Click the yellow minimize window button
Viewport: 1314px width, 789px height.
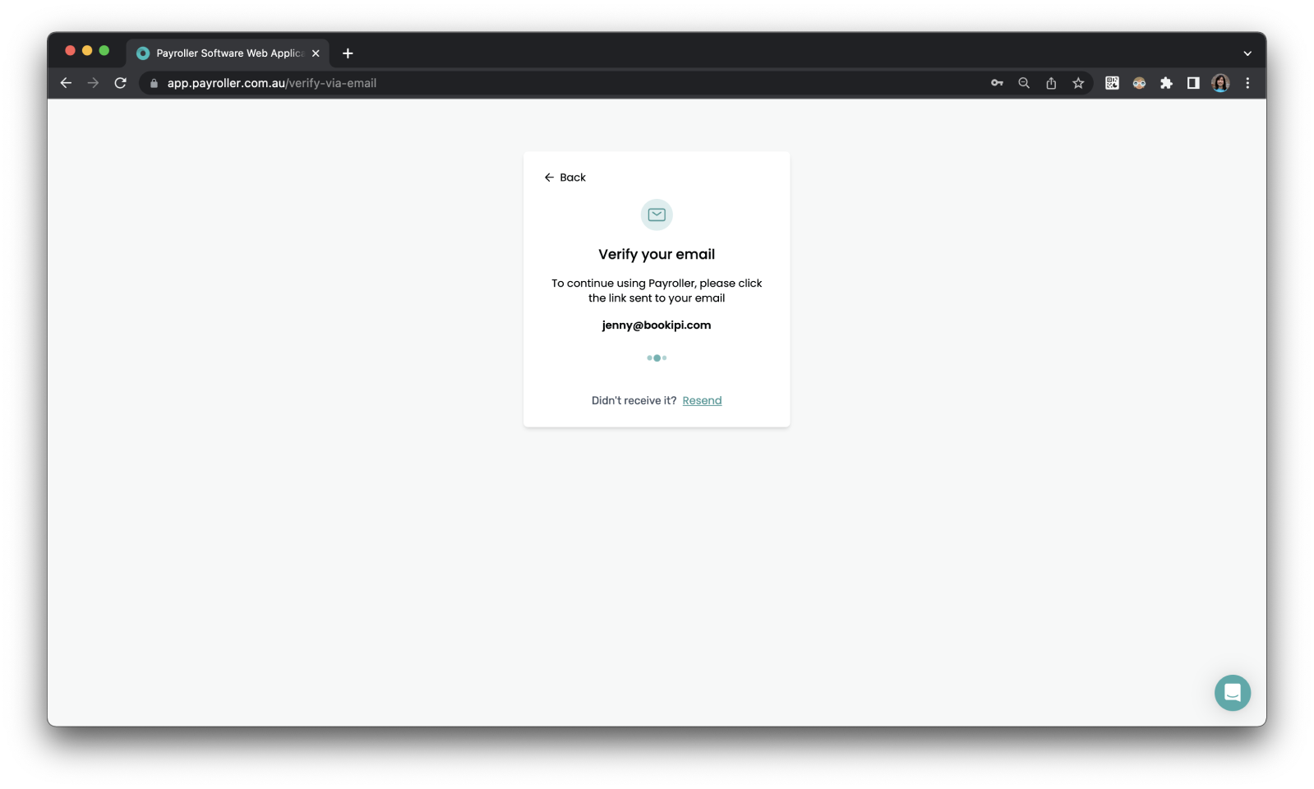[x=87, y=51]
